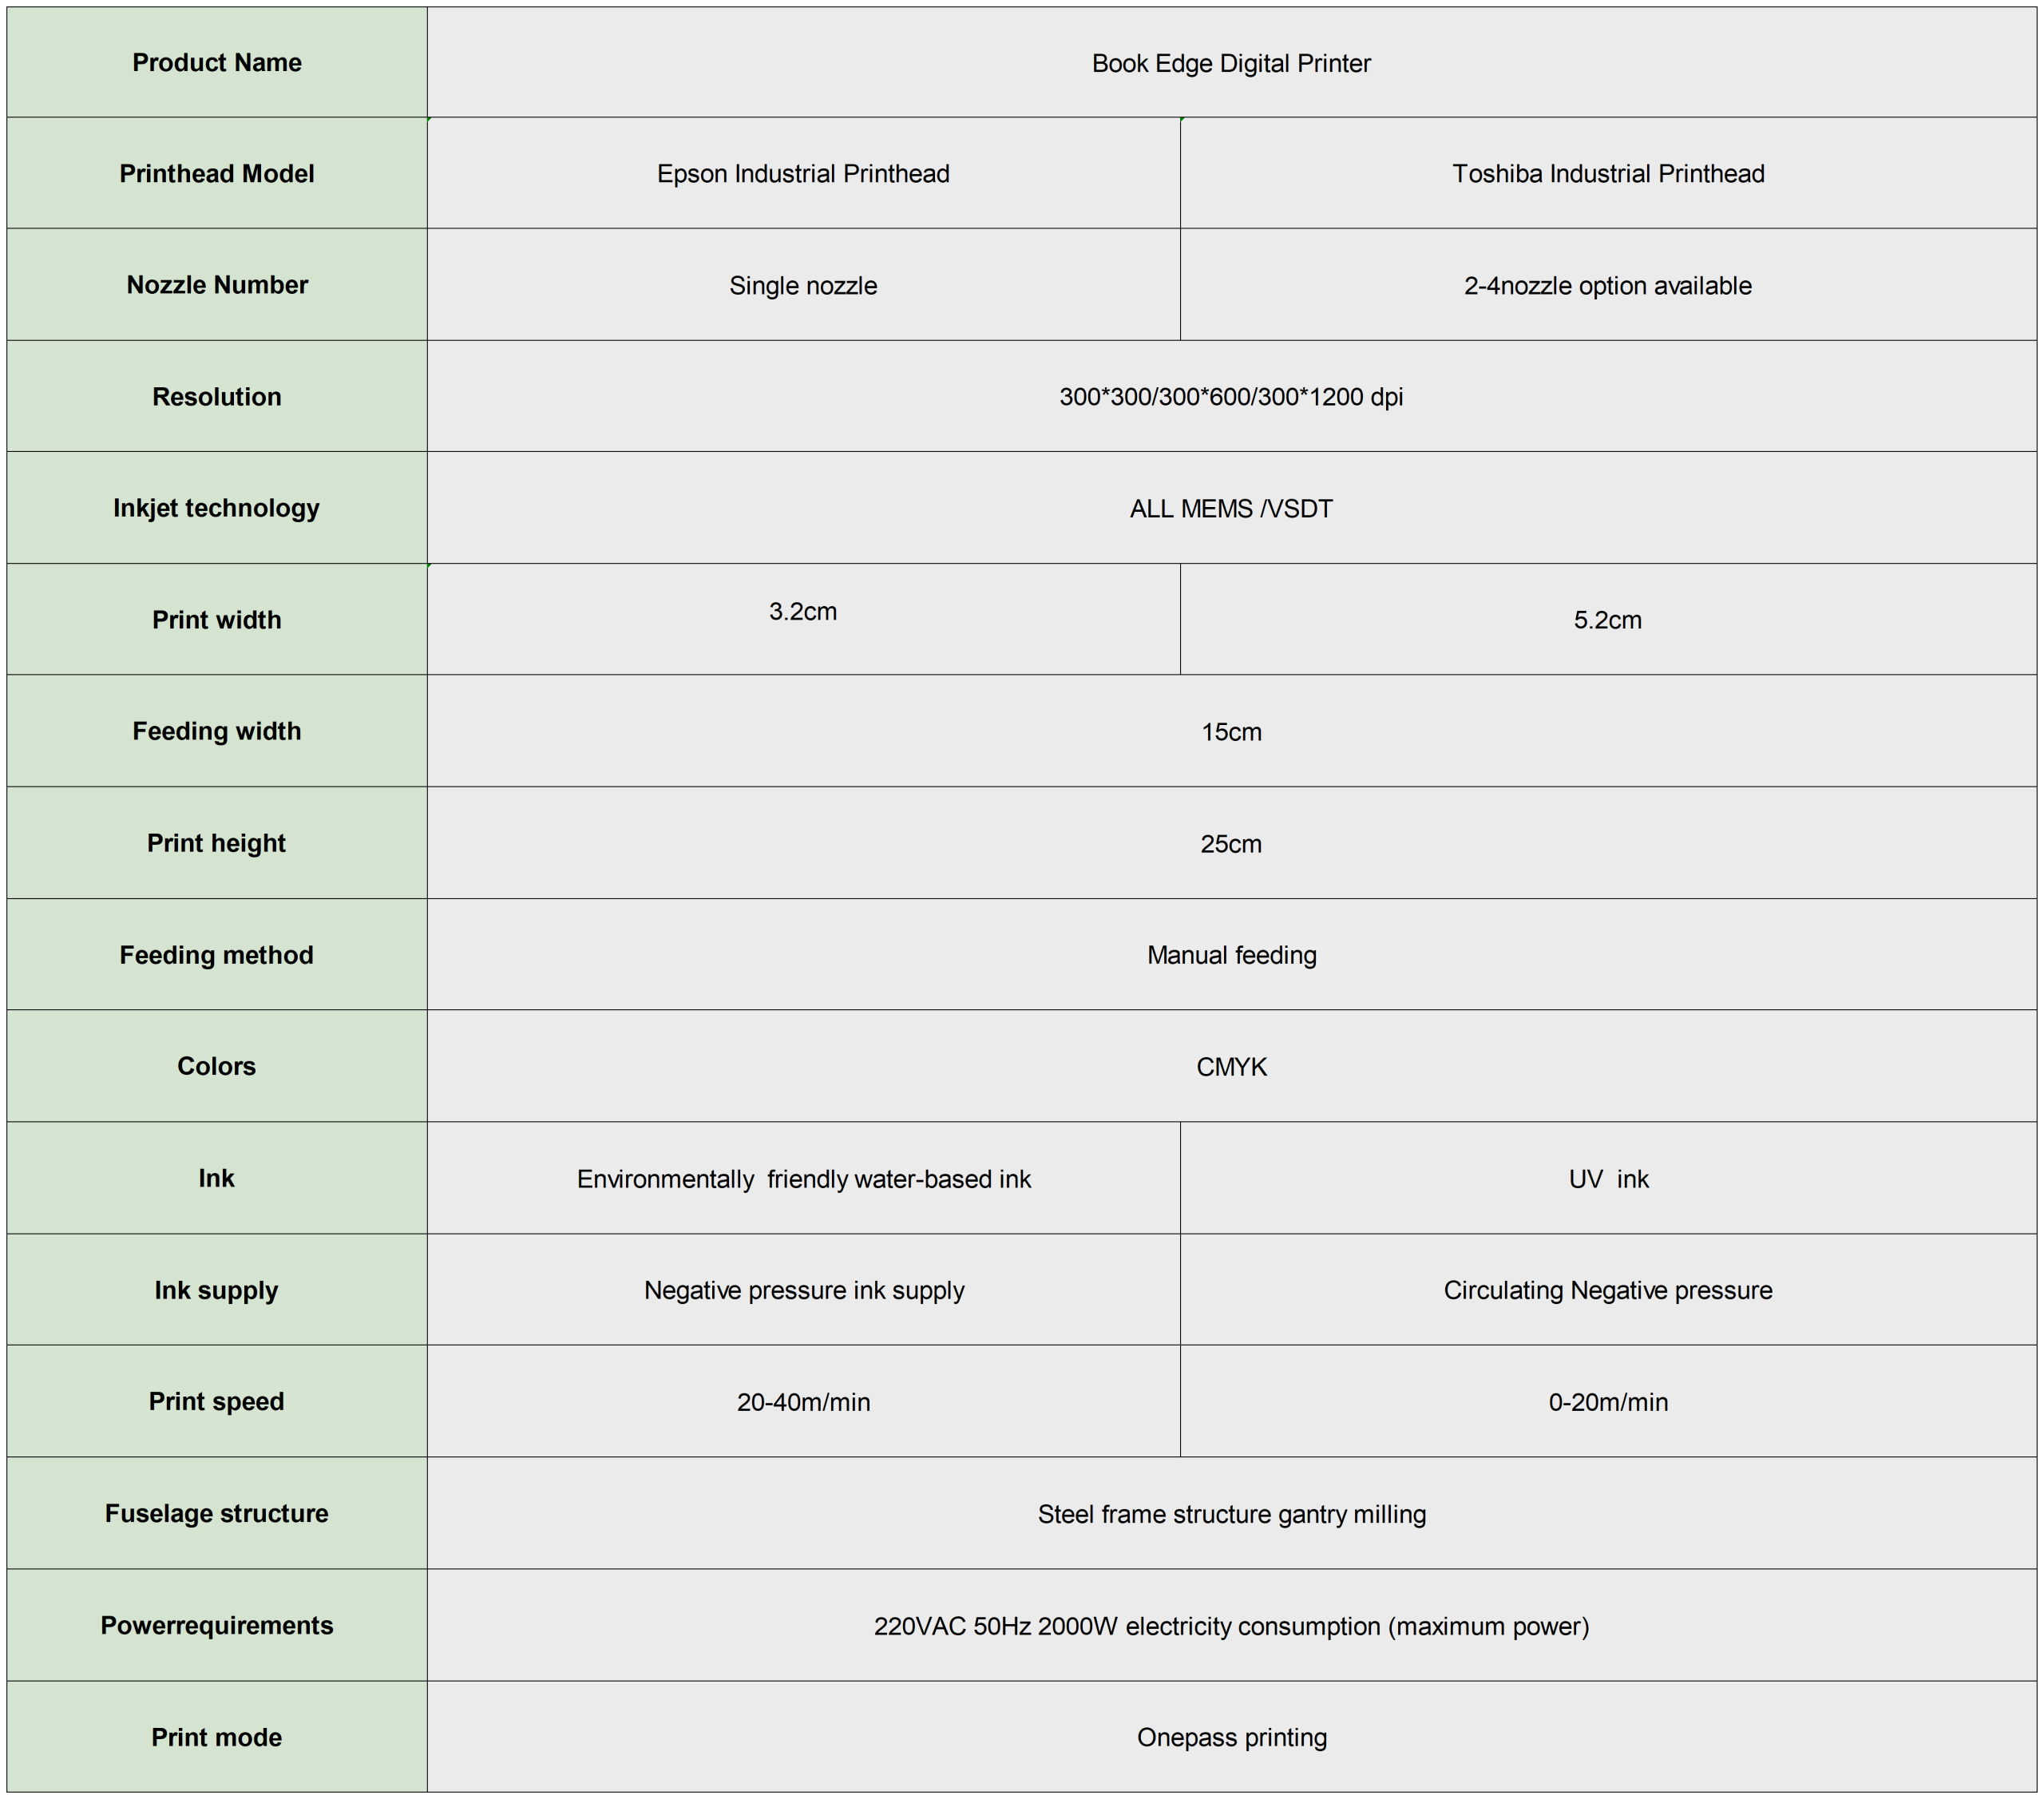Viewport: 2044px width, 1799px height.
Task: Select the Toshiba Industrial Printhead cell
Action: point(1607,174)
